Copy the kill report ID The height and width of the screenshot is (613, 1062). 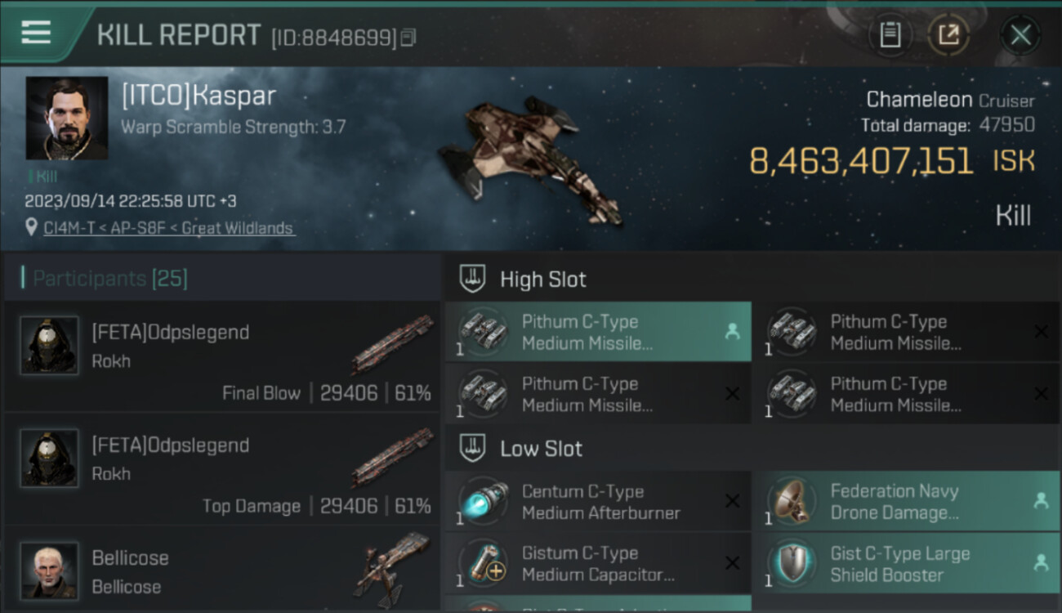click(x=408, y=38)
